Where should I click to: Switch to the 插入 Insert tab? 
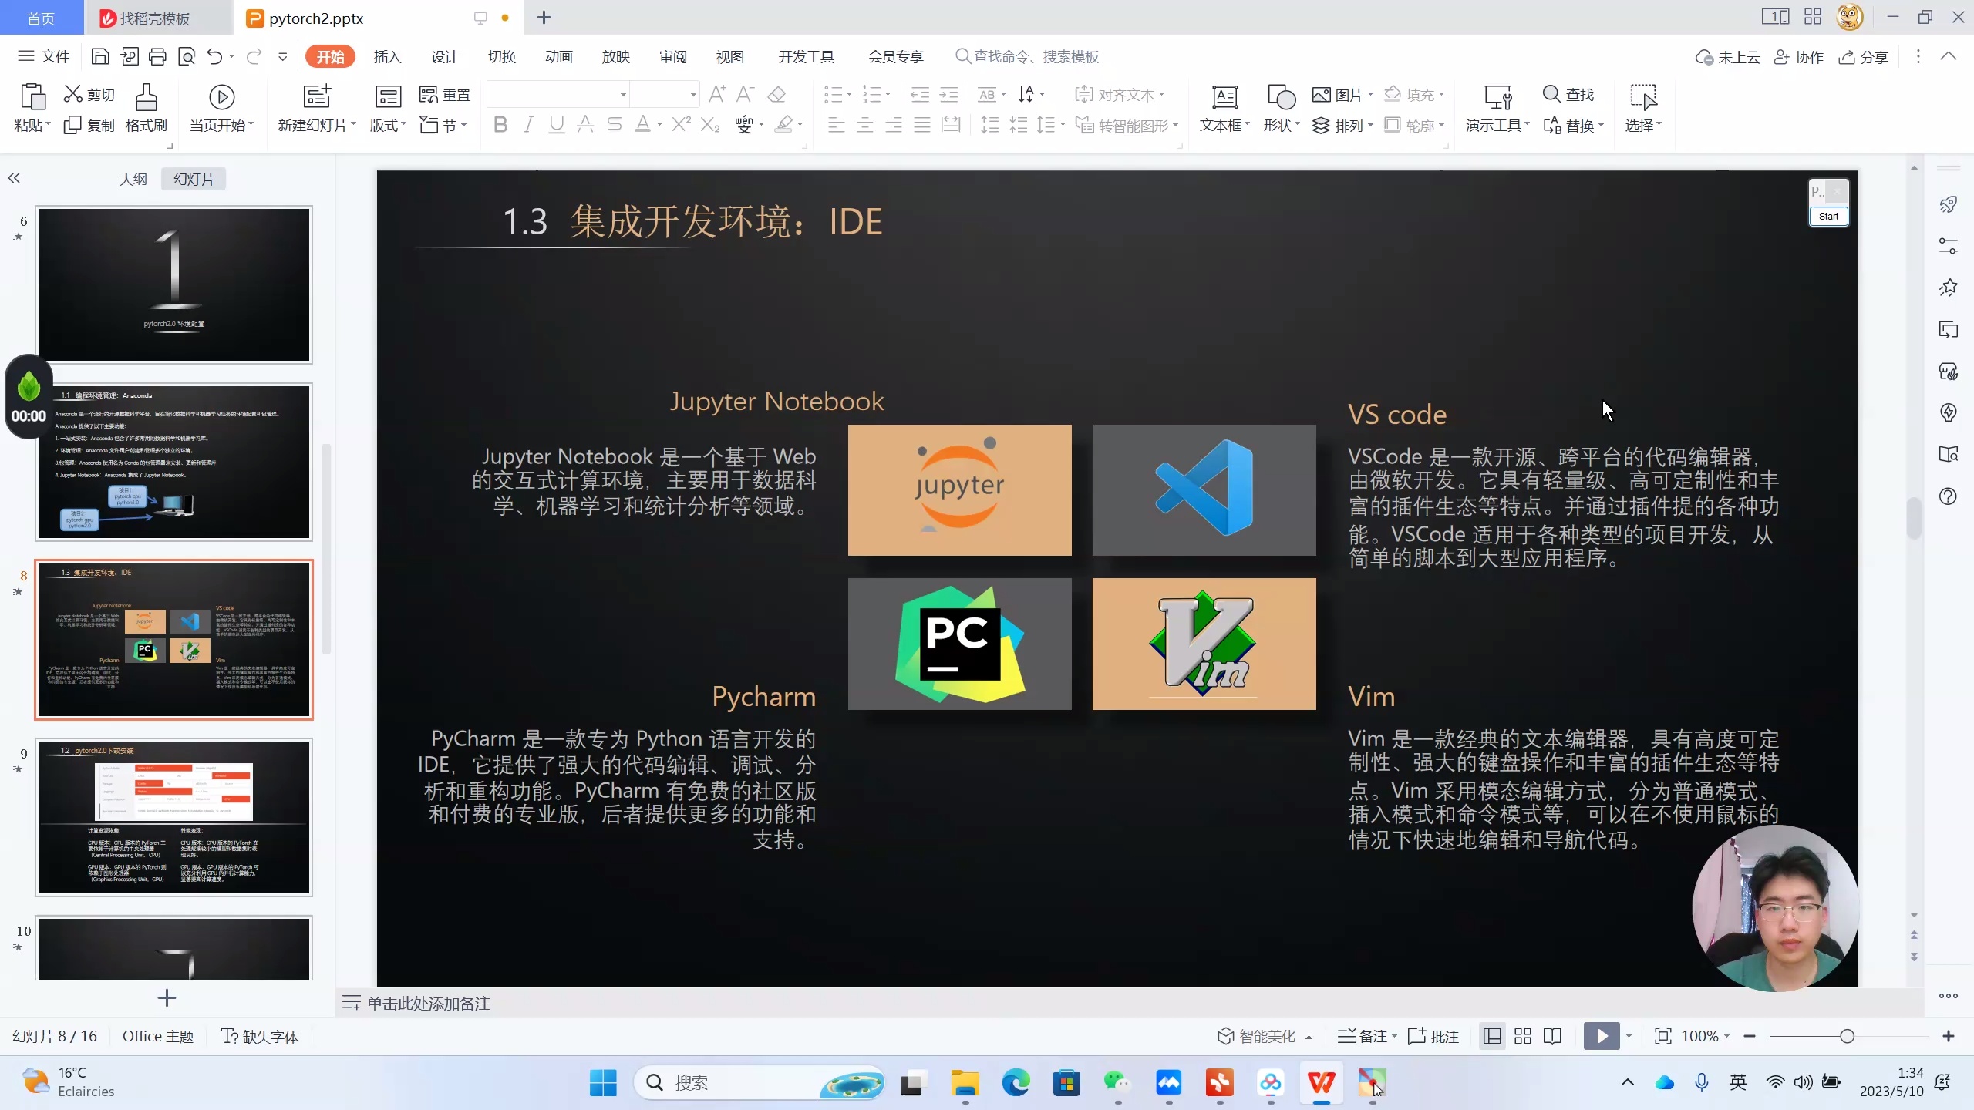386,56
